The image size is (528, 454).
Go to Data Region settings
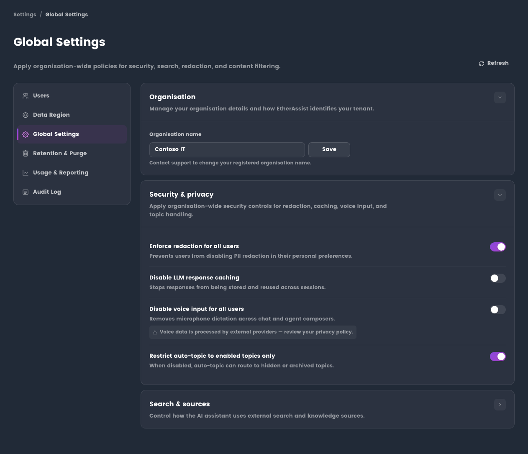coord(72,115)
